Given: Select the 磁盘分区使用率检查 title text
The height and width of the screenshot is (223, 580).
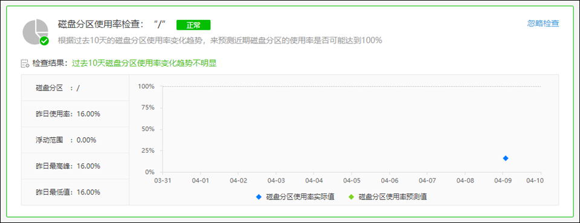Looking at the screenshot, I should [x=100, y=24].
